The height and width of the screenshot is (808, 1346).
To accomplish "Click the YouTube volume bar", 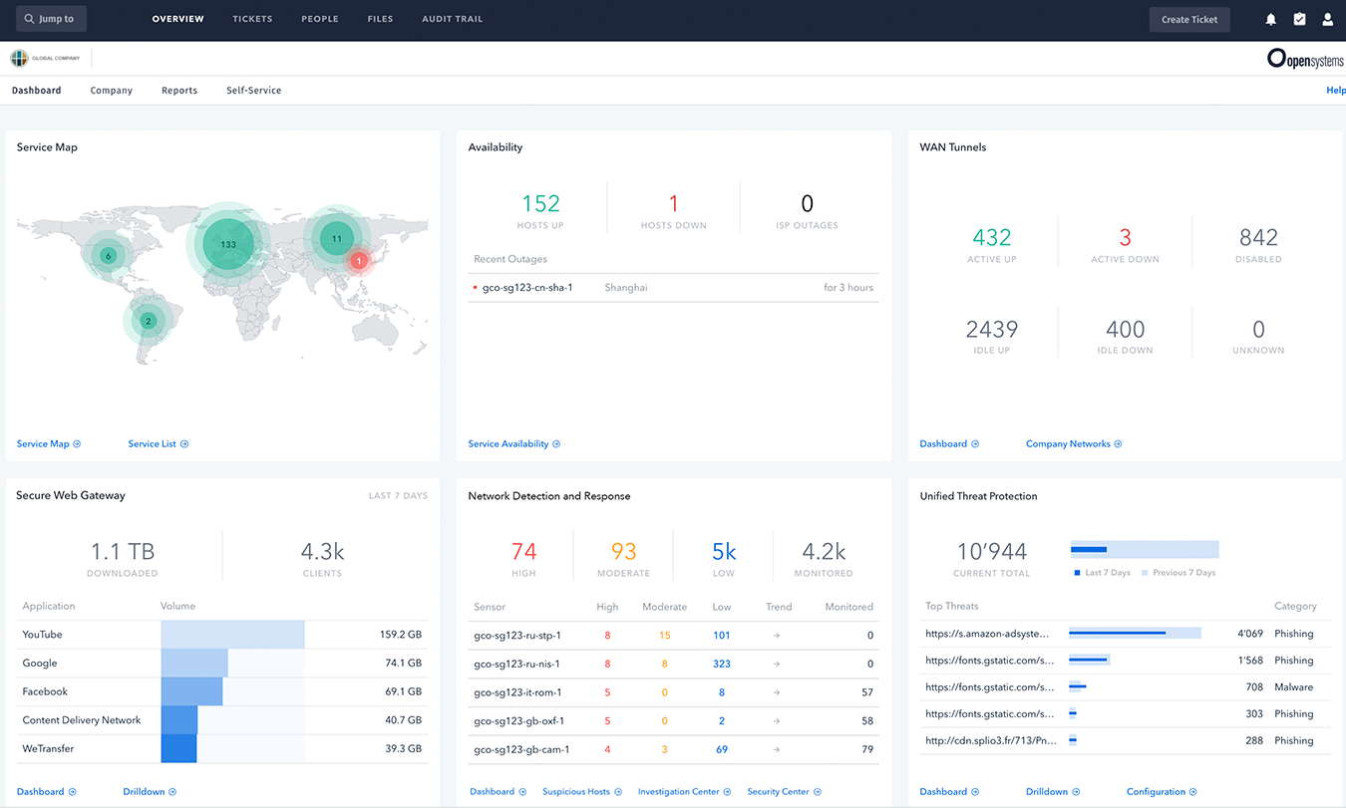I will click(x=232, y=635).
